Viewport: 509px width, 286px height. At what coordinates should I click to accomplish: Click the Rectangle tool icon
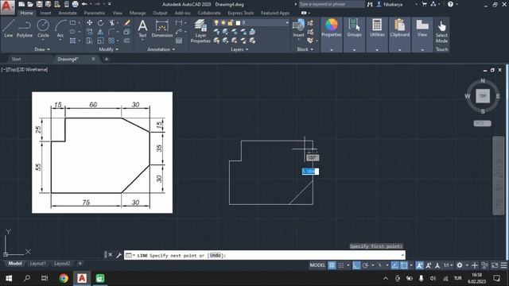point(72,23)
